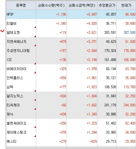Image resolution: width=136 pixels, height=149 pixels.
Task: Click the 현재가 column header
Action: click(x=126, y=5)
